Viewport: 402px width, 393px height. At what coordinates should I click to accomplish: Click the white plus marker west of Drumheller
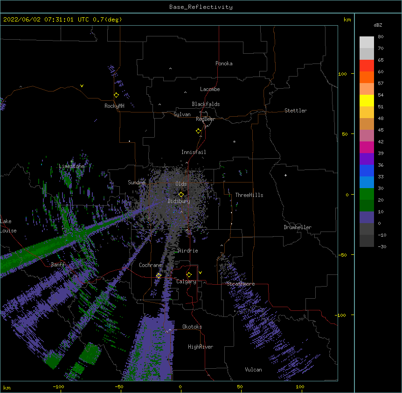click(285, 175)
